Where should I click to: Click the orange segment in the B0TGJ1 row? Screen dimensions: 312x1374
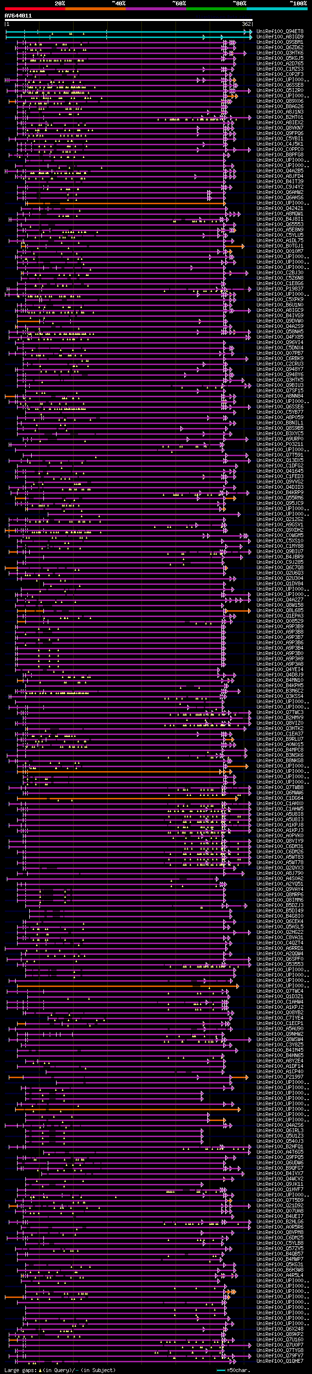(x=234, y=246)
